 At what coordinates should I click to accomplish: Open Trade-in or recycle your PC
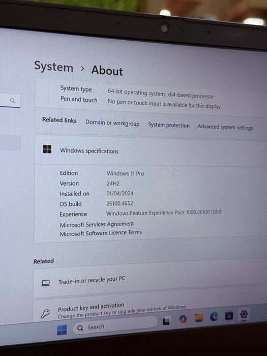(x=150, y=280)
